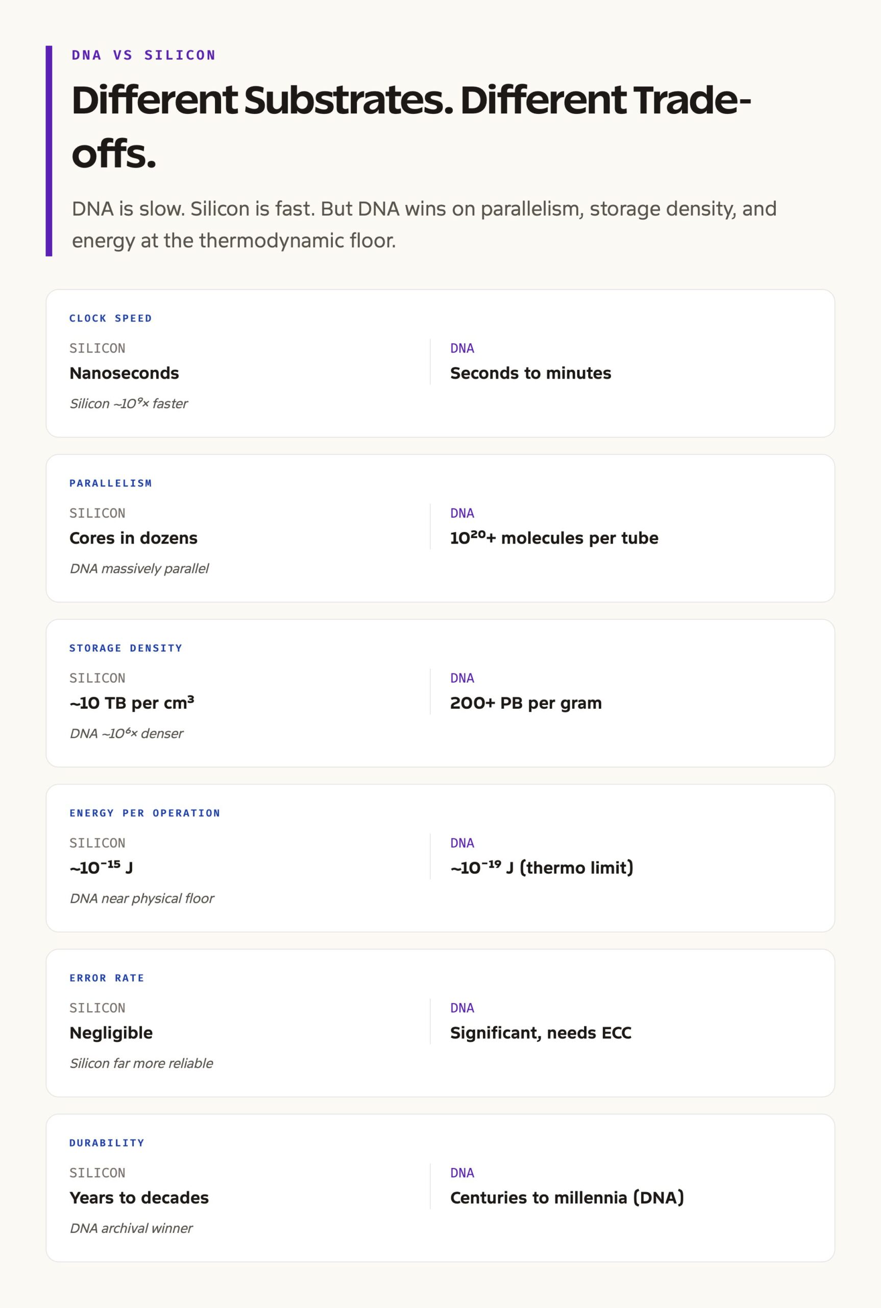Click the STORAGE DENSITY card label
The height and width of the screenshot is (1308, 881).
coord(126,648)
